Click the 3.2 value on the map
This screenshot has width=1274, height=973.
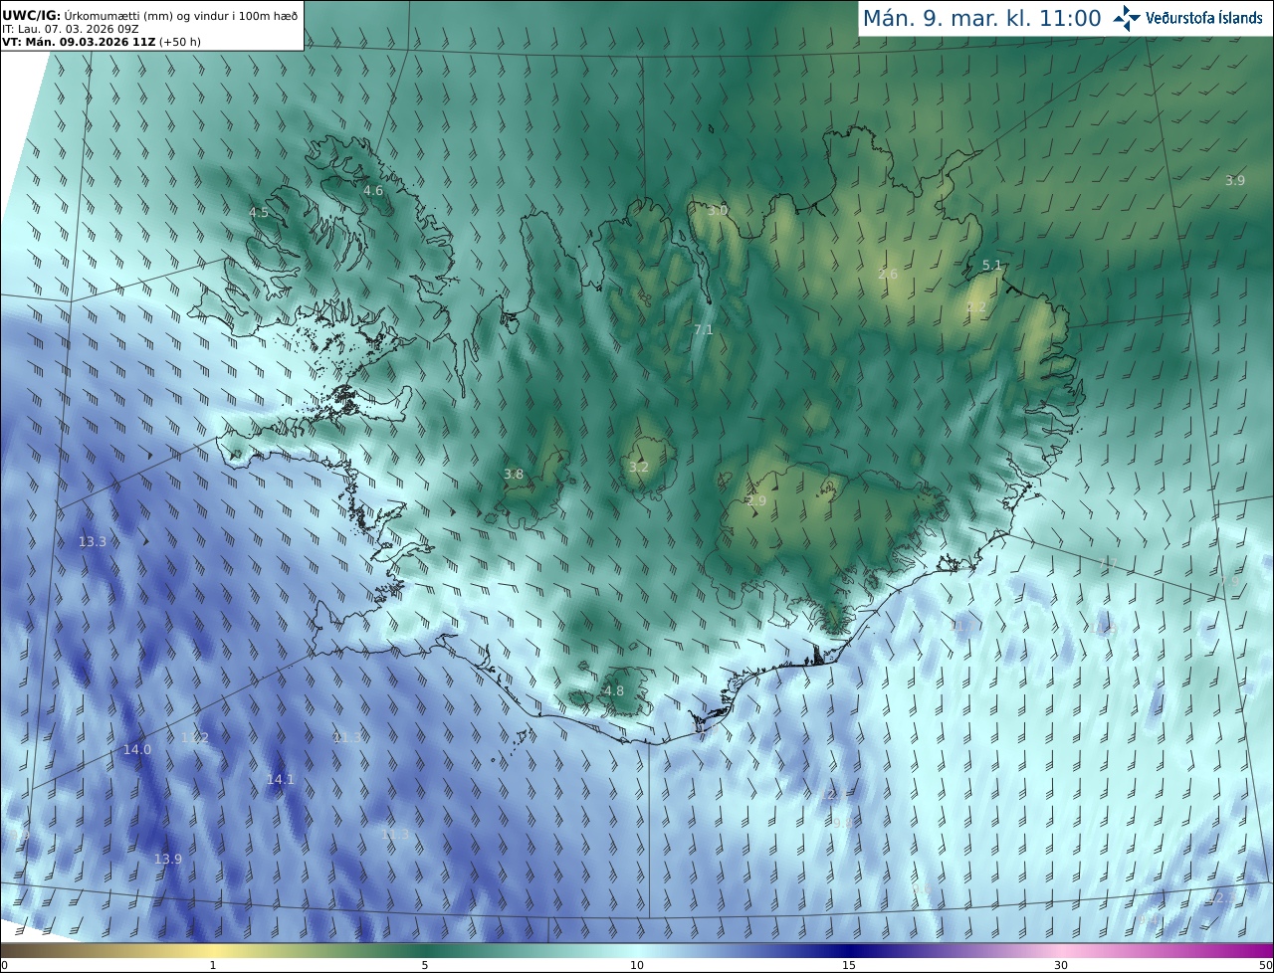pos(639,467)
